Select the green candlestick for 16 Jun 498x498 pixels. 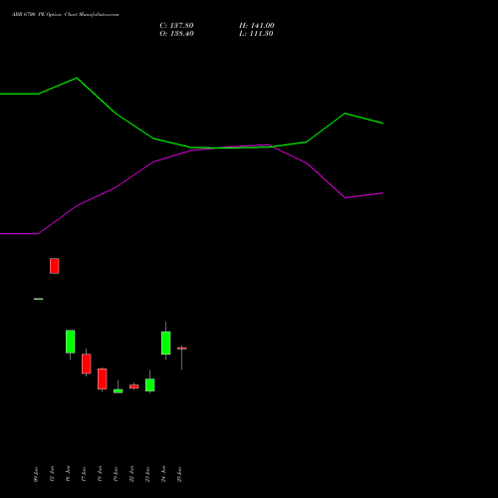pyautogui.click(x=71, y=342)
